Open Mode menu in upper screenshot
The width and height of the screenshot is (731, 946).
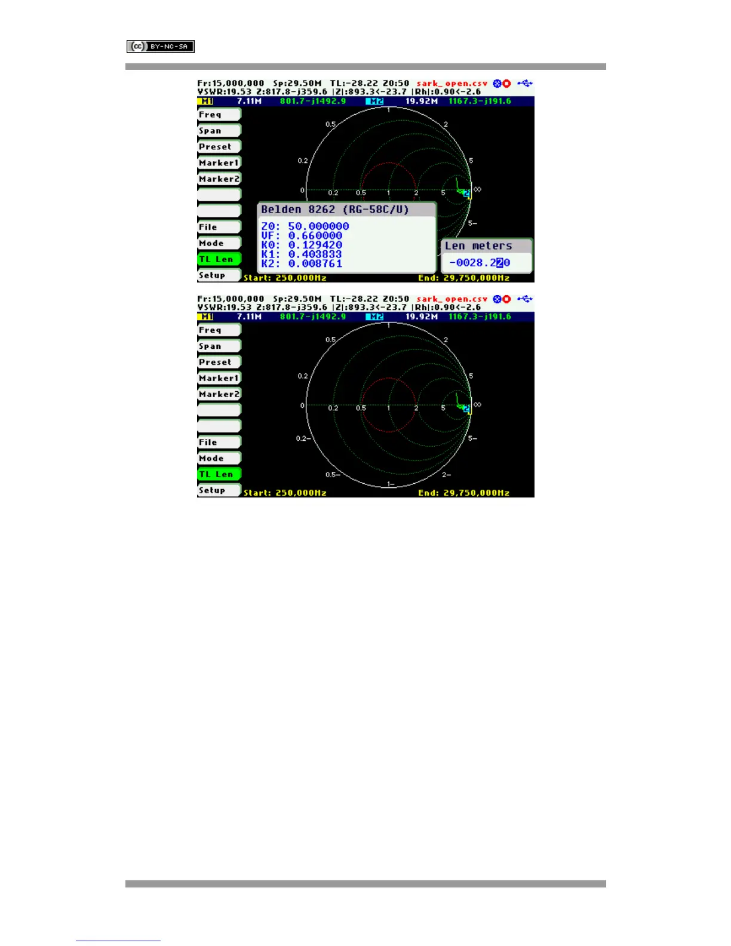point(219,243)
